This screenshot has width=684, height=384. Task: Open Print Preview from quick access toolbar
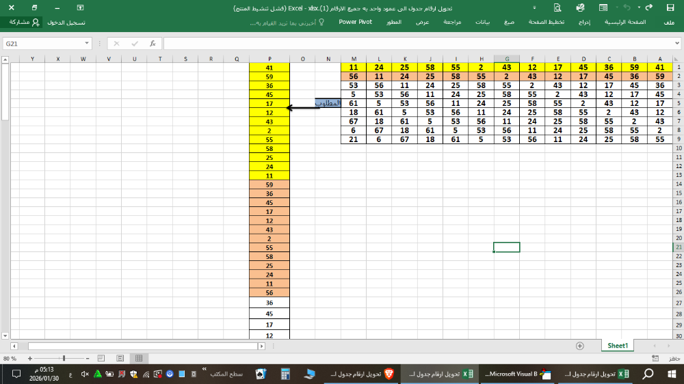click(x=557, y=8)
